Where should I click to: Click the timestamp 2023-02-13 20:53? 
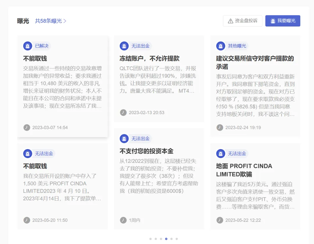(x=147, y=113)
